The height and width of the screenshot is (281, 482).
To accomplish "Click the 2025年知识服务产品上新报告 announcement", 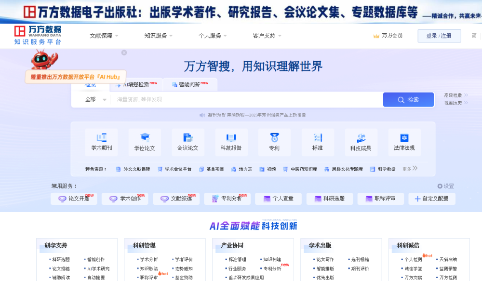I will point(257,115).
